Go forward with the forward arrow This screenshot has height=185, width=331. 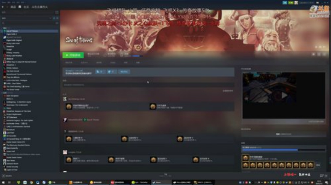point(7,7)
